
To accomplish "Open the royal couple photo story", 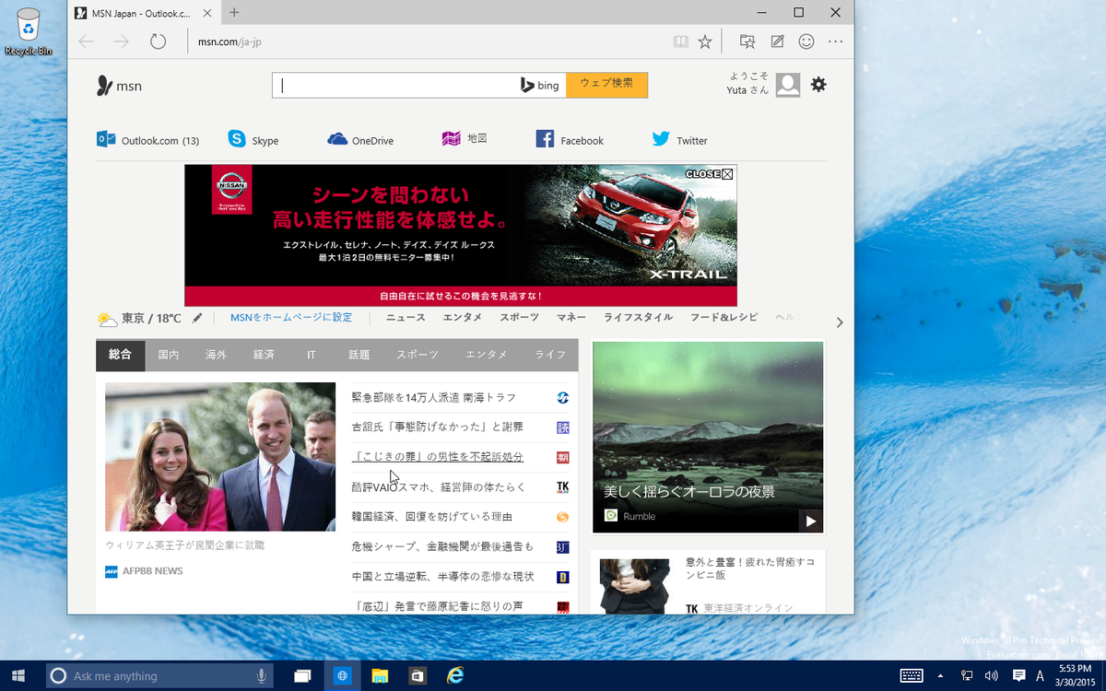I will point(220,456).
